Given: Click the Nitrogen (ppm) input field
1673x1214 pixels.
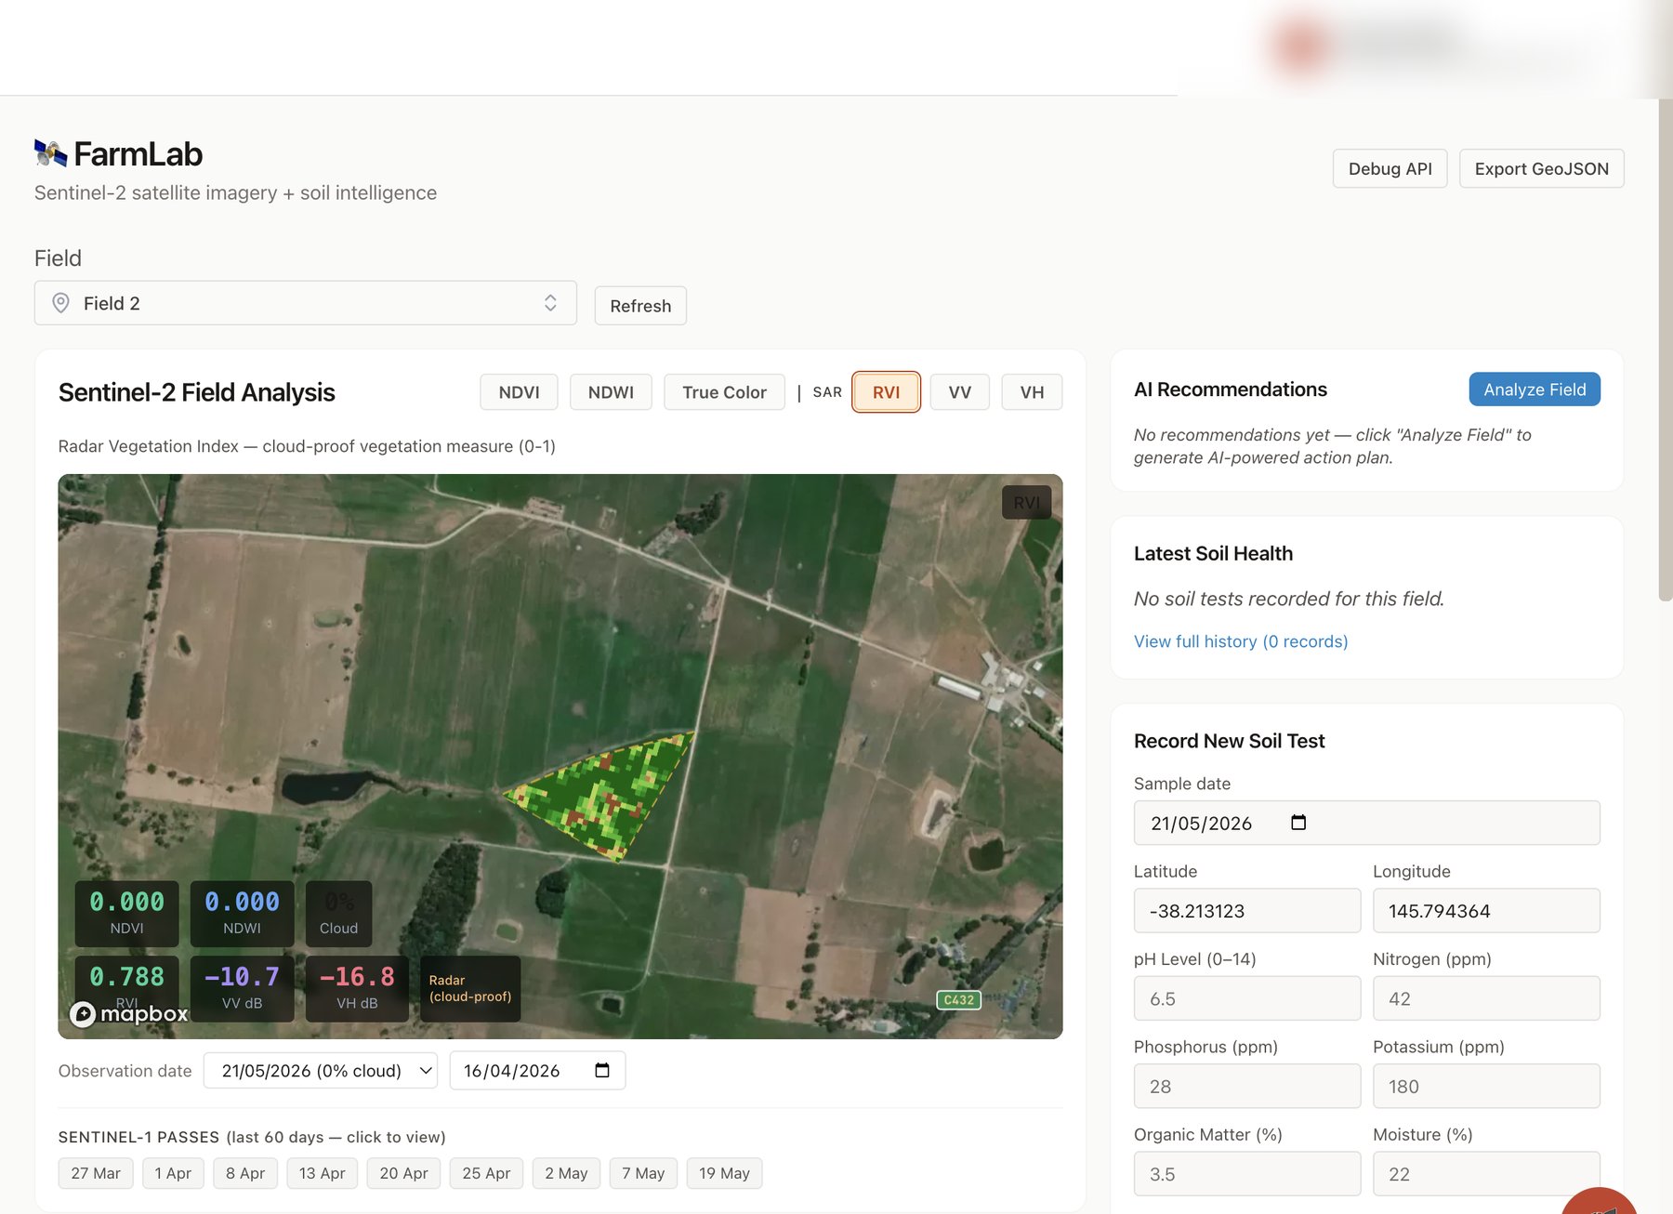Looking at the screenshot, I should pyautogui.click(x=1486, y=998).
